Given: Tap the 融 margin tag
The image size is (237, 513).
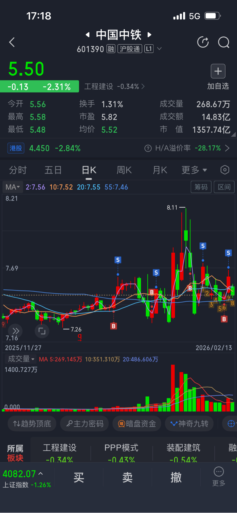Looking at the screenshot, I should [x=111, y=49].
